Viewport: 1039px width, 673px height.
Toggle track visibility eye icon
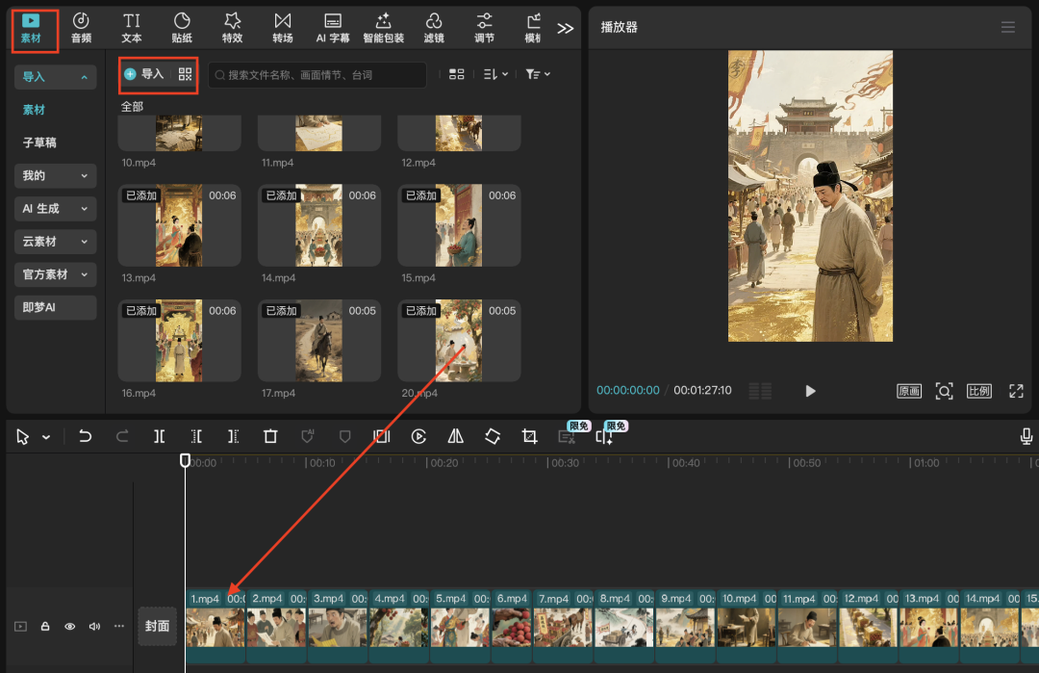click(69, 626)
